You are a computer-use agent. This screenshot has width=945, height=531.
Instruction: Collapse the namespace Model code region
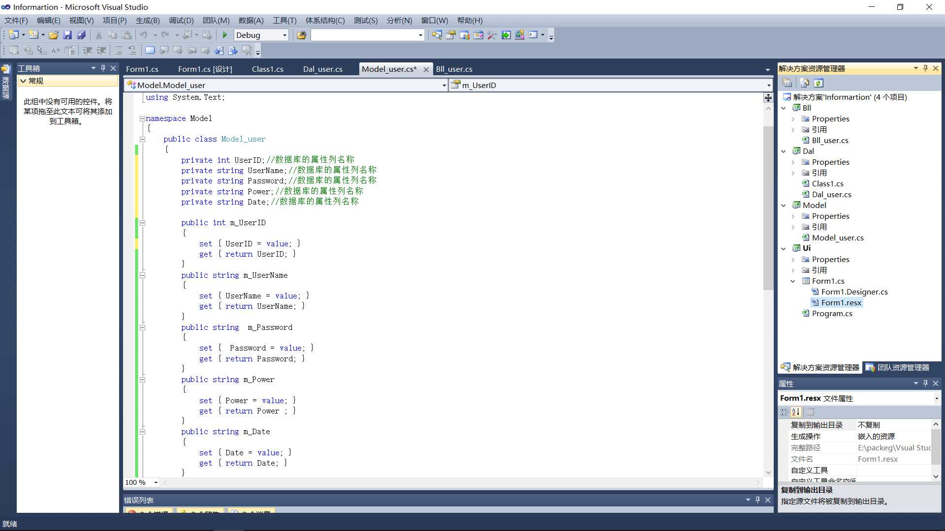pos(142,118)
